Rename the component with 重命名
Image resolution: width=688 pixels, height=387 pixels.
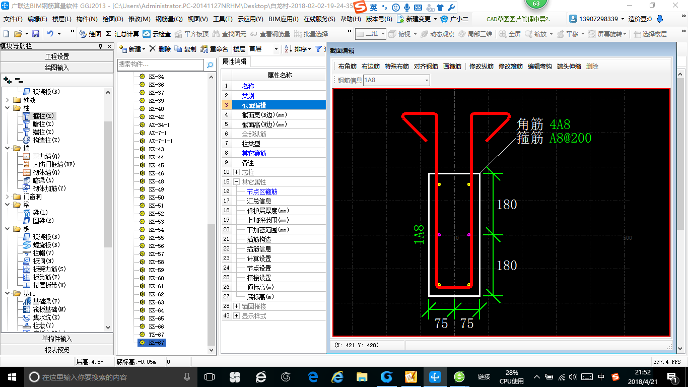(214, 49)
